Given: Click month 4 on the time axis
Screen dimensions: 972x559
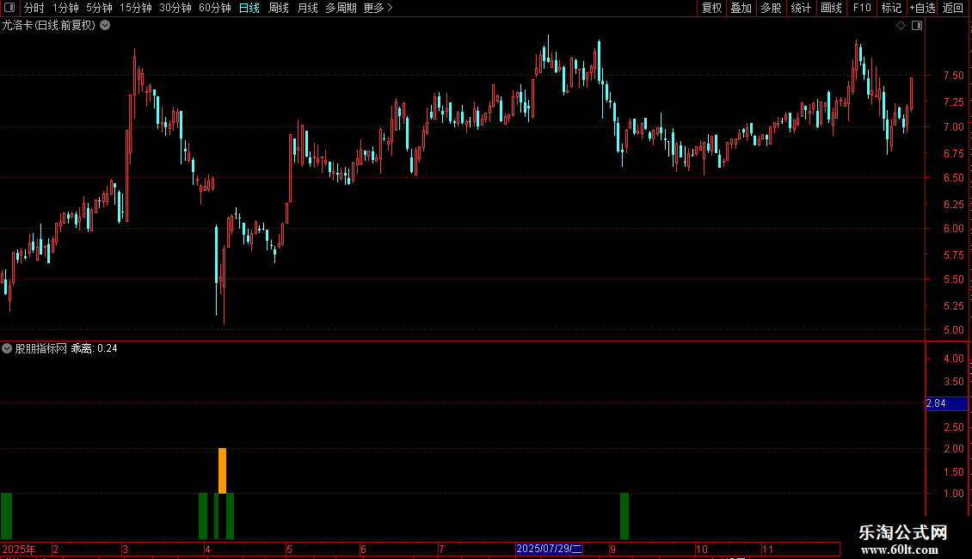Looking at the screenshot, I should (x=207, y=550).
